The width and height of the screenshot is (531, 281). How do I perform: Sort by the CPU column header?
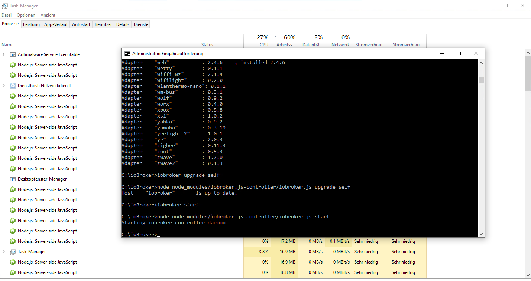click(x=257, y=41)
